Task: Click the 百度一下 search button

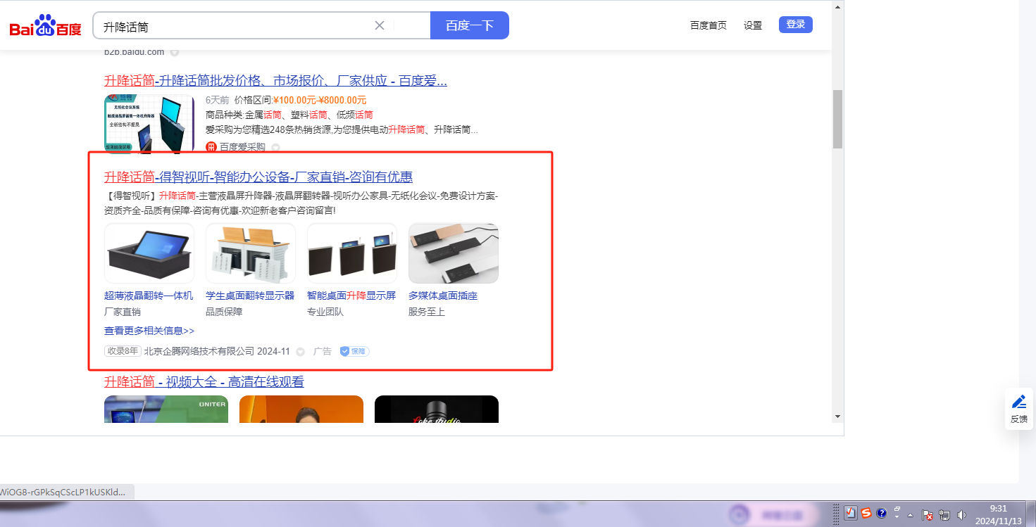Action: click(470, 25)
